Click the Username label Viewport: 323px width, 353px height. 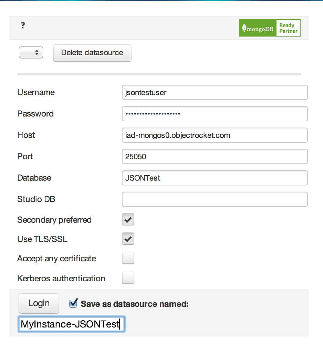(x=35, y=92)
